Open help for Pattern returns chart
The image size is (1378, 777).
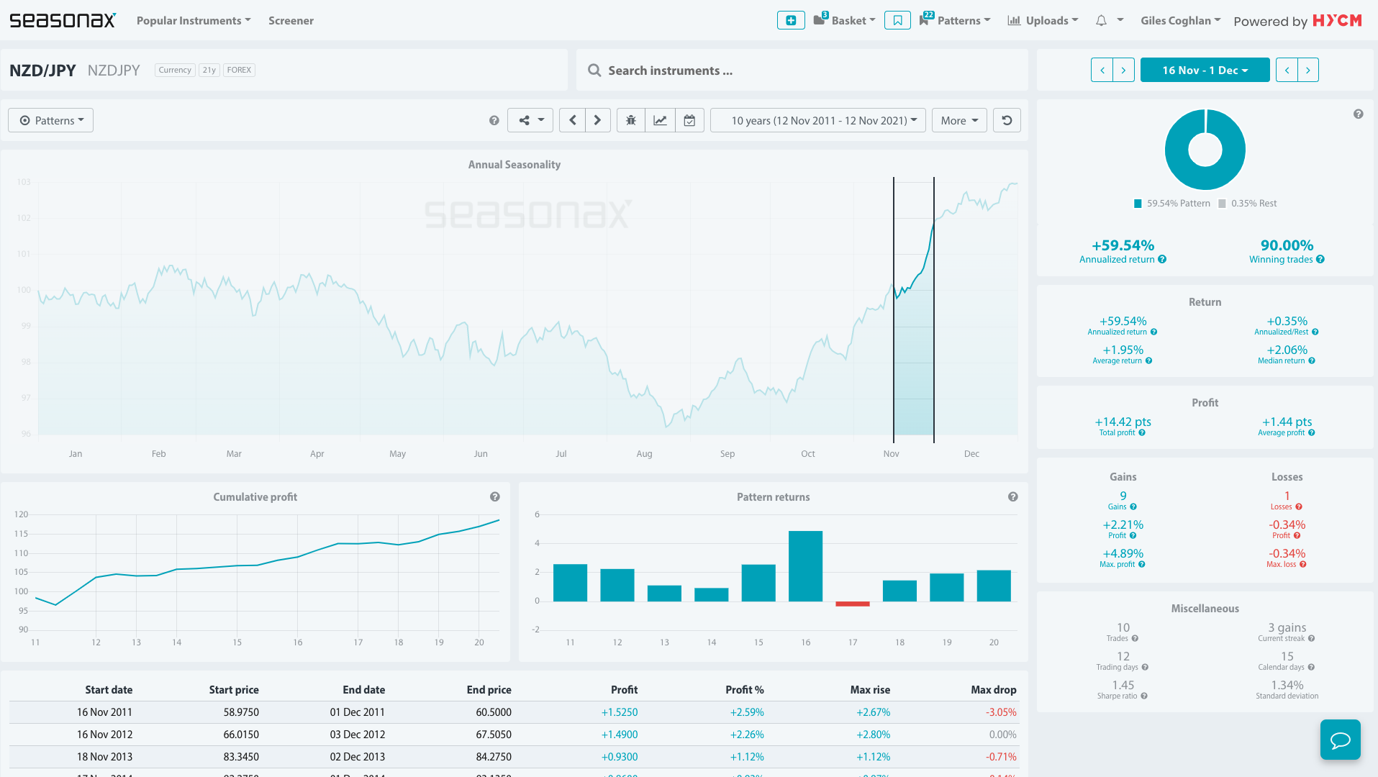pyautogui.click(x=1013, y=496)
